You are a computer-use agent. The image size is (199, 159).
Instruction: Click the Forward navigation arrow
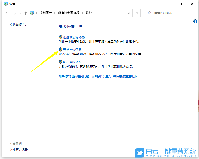point(14,13)
